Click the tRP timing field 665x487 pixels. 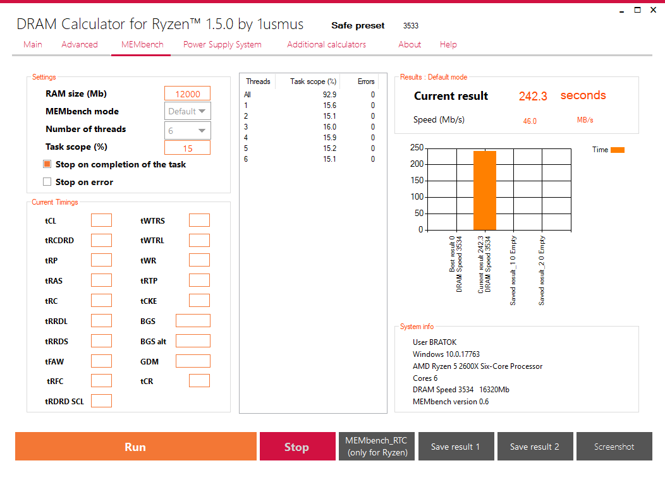(101, 260)
